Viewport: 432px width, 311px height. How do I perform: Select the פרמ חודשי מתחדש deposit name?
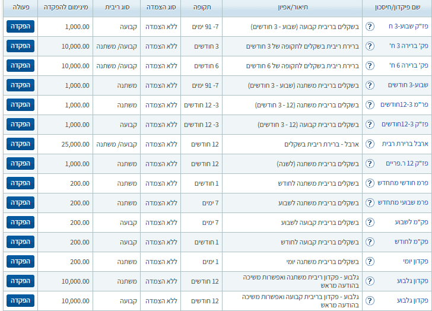[x=403, y=183]
